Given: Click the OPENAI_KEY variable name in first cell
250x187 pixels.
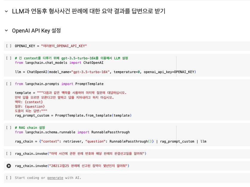Looking at the screenshot, I should [x=25, y=46].
